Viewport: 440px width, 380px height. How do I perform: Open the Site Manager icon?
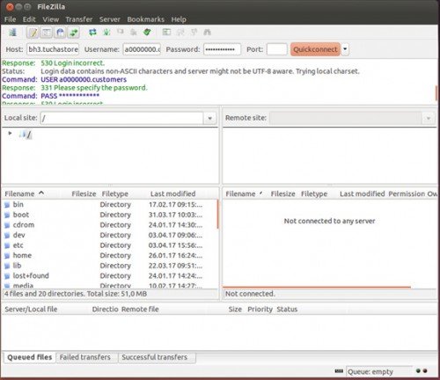coord(12,33)
